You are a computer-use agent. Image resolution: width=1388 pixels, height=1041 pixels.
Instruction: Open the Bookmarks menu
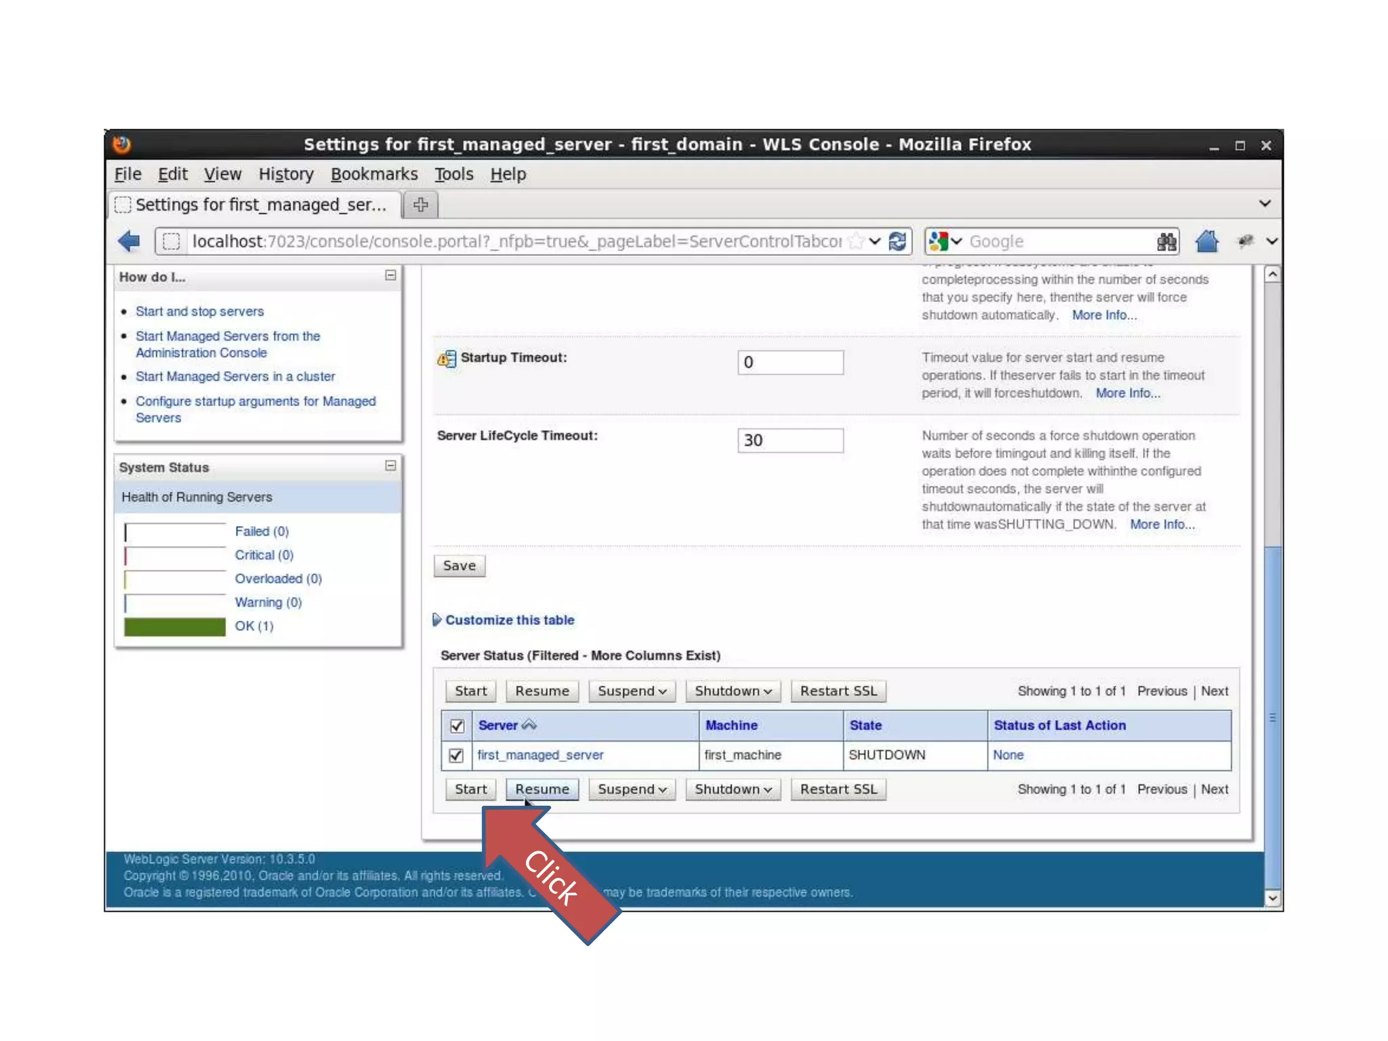374,174
